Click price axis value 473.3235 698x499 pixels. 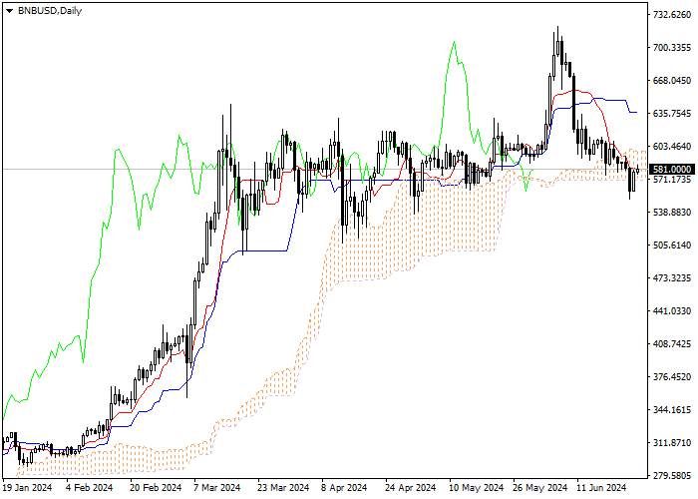(672, 278)
